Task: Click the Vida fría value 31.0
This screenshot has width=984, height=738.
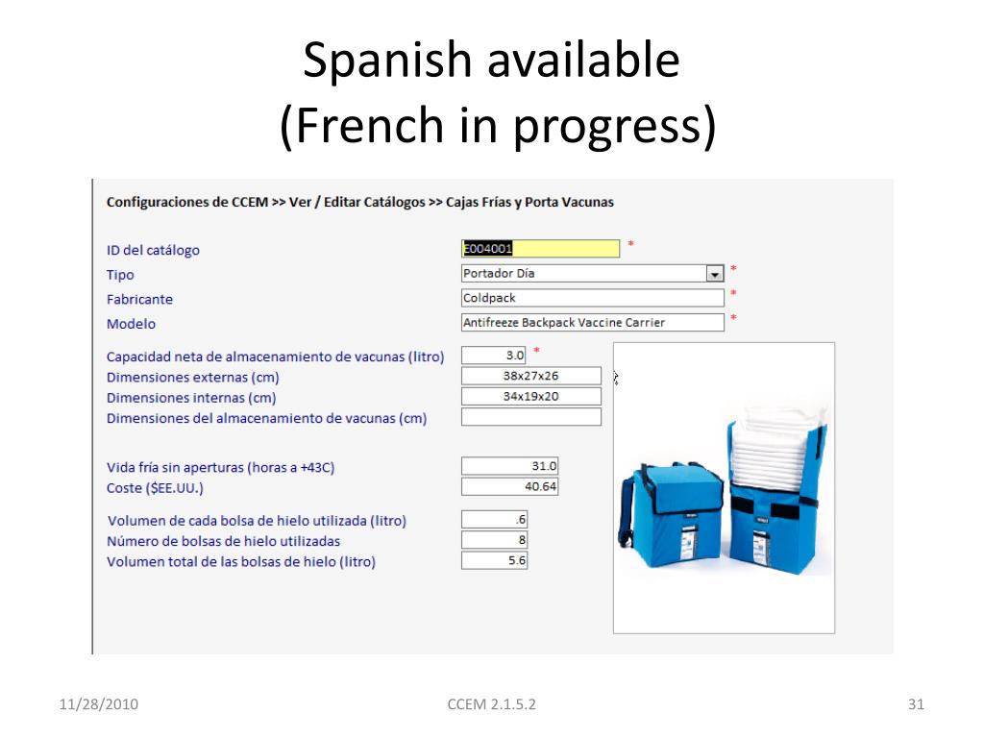Action: pos(509,466)
